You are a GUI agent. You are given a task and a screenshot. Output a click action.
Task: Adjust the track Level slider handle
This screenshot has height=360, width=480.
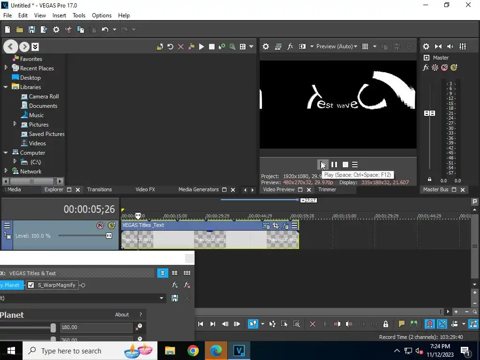[x=109, y=235]
